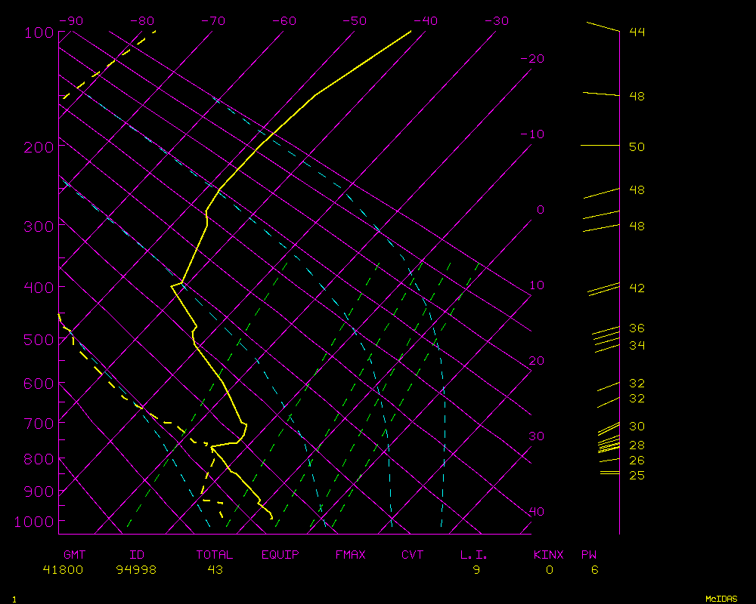Click the McIDAS label in the bottom corner

[720, 598]
